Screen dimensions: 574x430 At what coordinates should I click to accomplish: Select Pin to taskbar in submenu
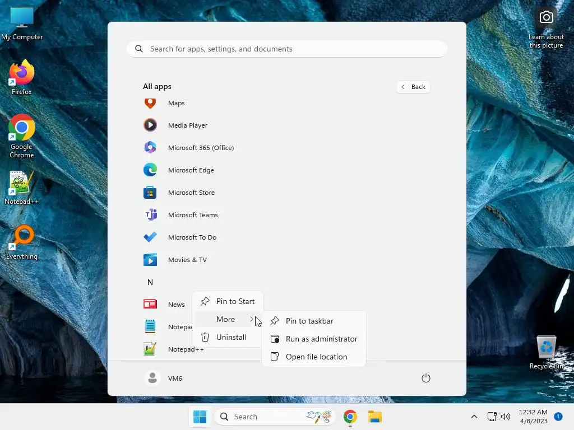[314, 321]
